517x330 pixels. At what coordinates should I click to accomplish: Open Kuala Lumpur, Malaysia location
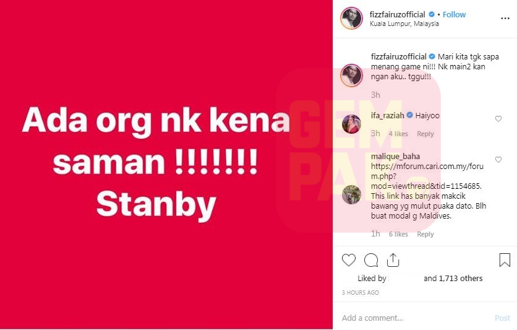pos(404,24)
